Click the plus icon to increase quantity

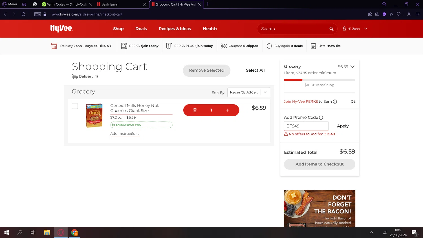click(x=228, y=110)
